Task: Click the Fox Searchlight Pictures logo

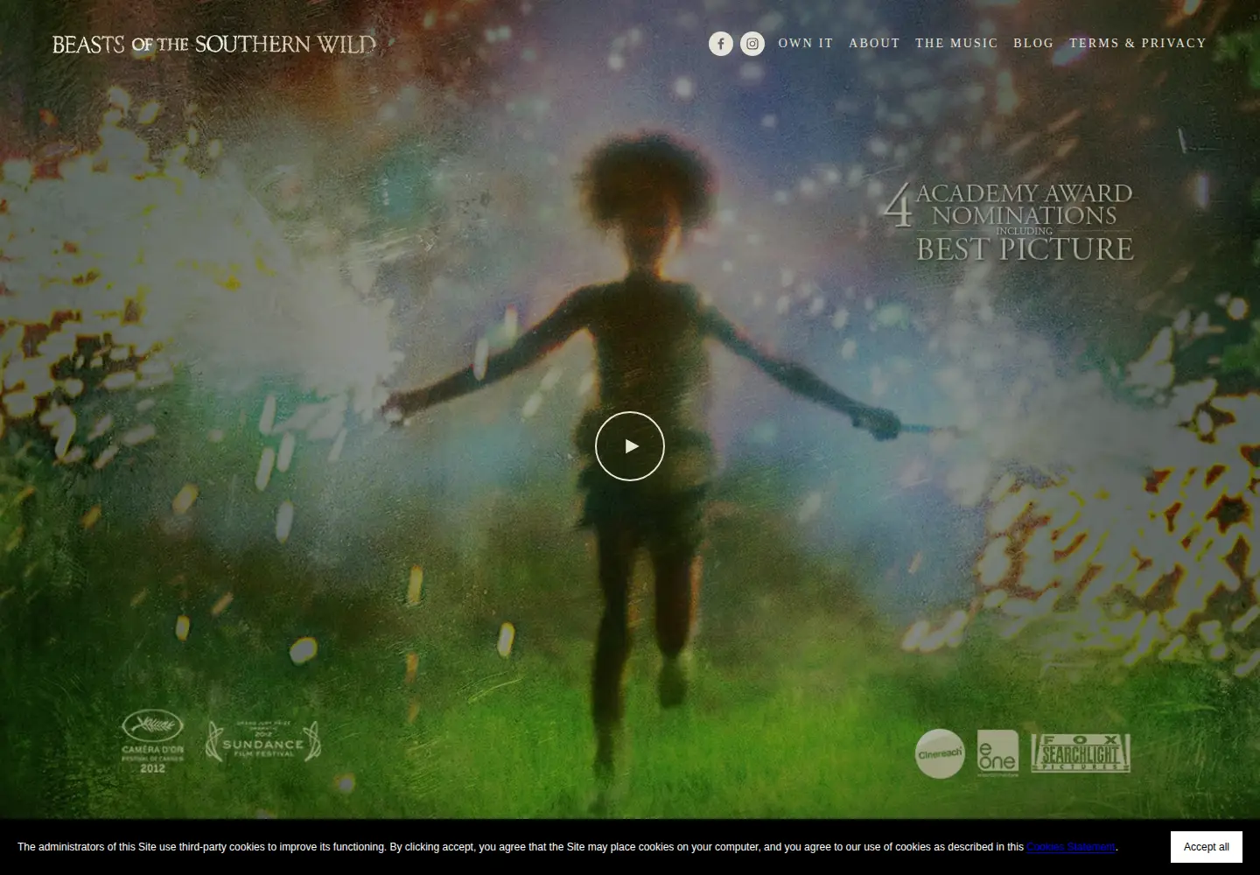Action: coord(1081,753)
